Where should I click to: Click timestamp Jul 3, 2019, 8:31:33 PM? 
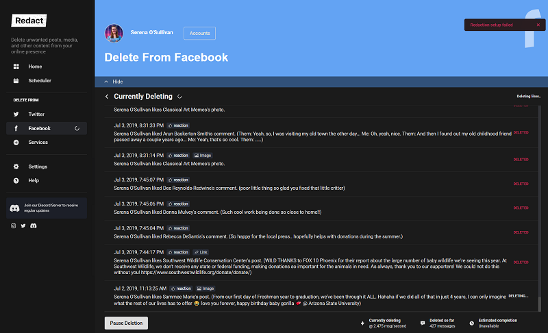139,125
